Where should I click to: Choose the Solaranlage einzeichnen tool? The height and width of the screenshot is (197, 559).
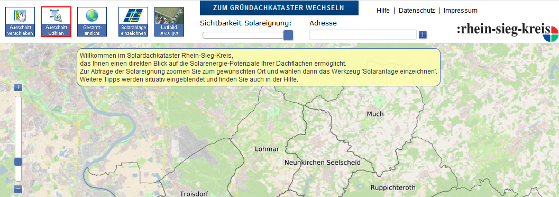(133, 22)
